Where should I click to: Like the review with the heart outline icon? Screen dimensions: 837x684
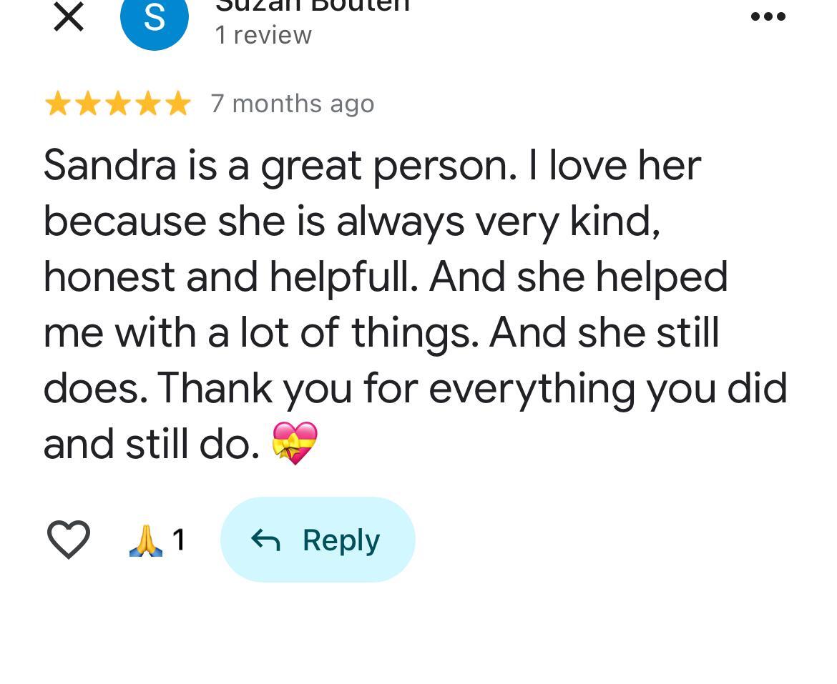[x=69, y=539]
